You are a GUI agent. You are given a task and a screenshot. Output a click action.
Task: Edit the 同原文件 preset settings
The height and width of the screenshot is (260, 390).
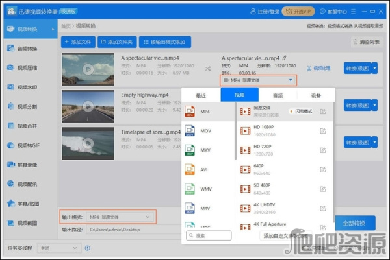point(323,112)
